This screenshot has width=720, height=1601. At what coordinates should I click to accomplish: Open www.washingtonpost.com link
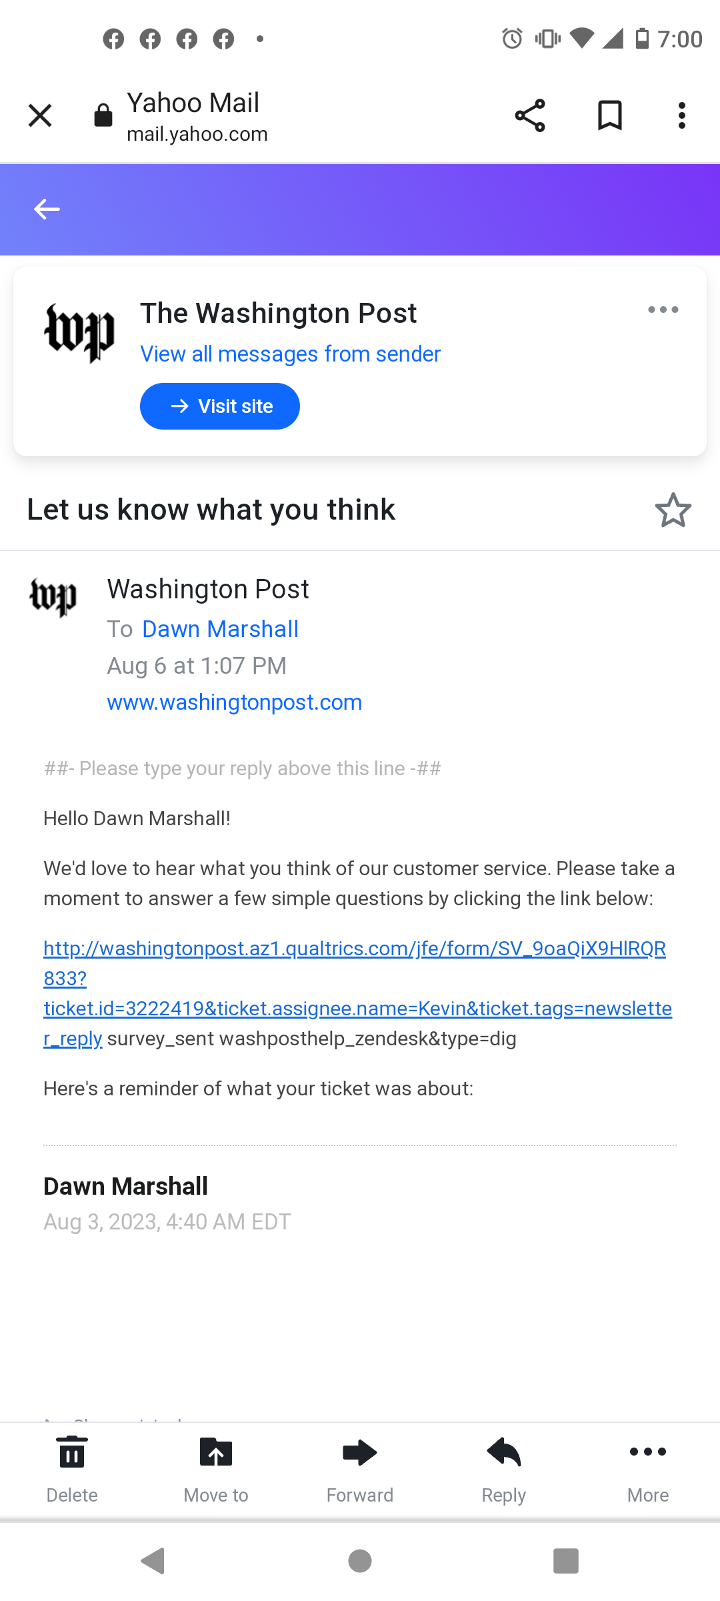tap(234, 702)
